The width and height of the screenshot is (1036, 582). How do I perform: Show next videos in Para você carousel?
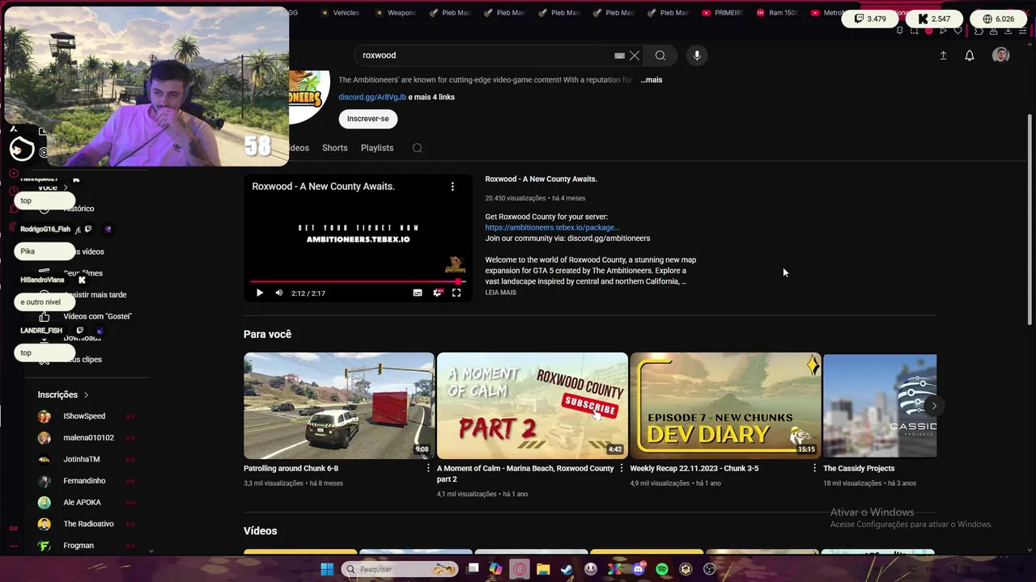tap(934, 406)
